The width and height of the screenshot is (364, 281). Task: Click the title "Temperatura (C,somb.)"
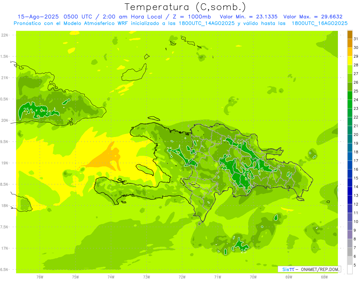185,7
